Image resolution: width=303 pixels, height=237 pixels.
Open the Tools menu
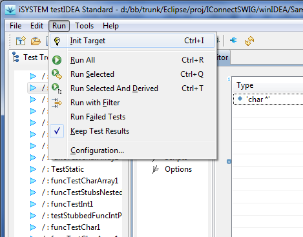84,26
